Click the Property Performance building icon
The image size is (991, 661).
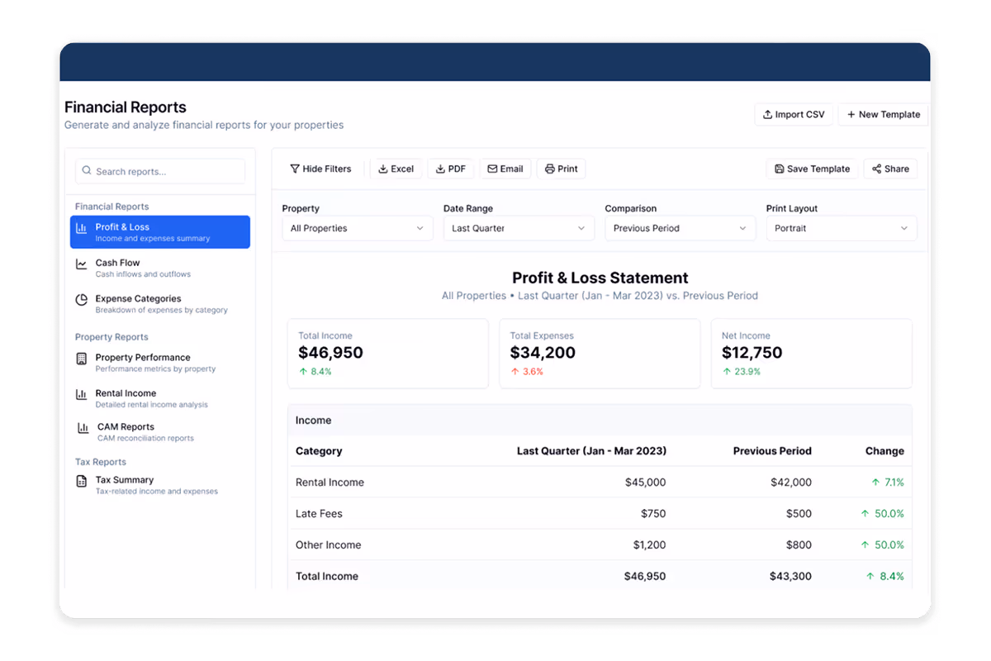click(82, 359)
